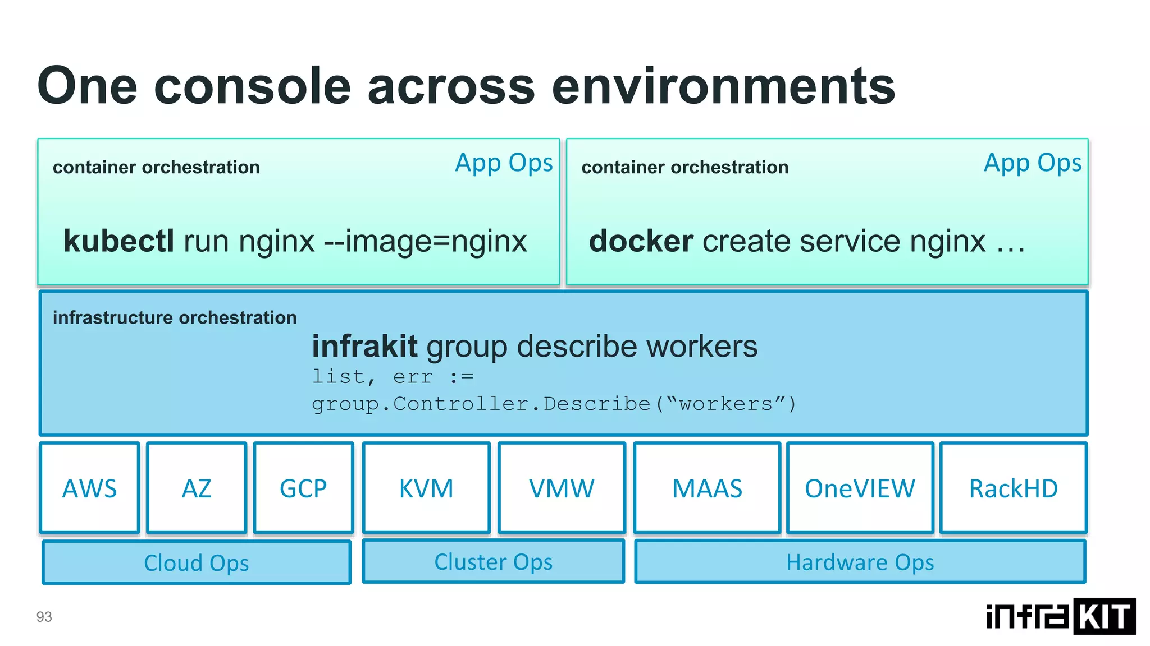Viewport: 1150px width, 646px height.
Task: Click the VMW provider box
Action: pyautogui.click(x=562, y=488)
